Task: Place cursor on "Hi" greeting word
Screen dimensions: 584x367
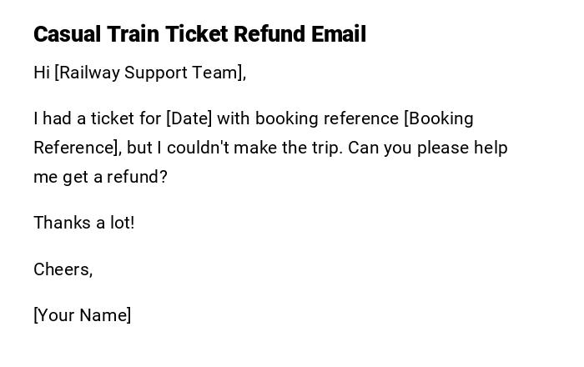Action: (x=42, y=73)
